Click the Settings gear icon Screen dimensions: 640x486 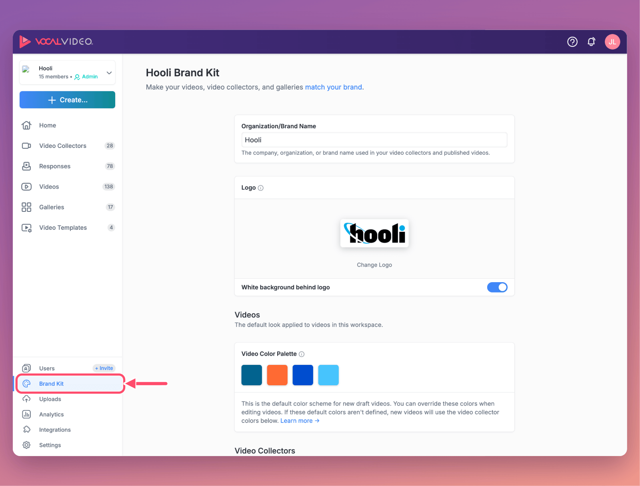pos(26,445)
